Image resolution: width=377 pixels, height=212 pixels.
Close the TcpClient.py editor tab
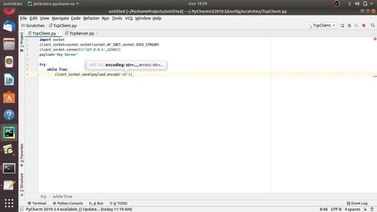(x=59, y=34)
